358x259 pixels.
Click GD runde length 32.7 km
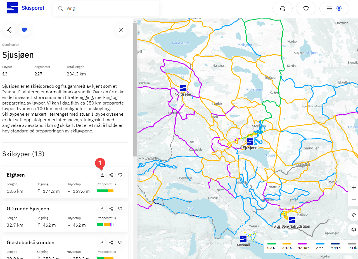(15, 225)
